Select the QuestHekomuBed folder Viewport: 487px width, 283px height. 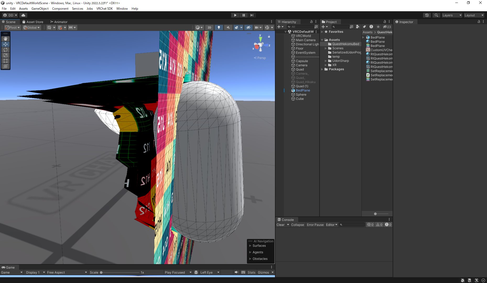tap(343, 44)
